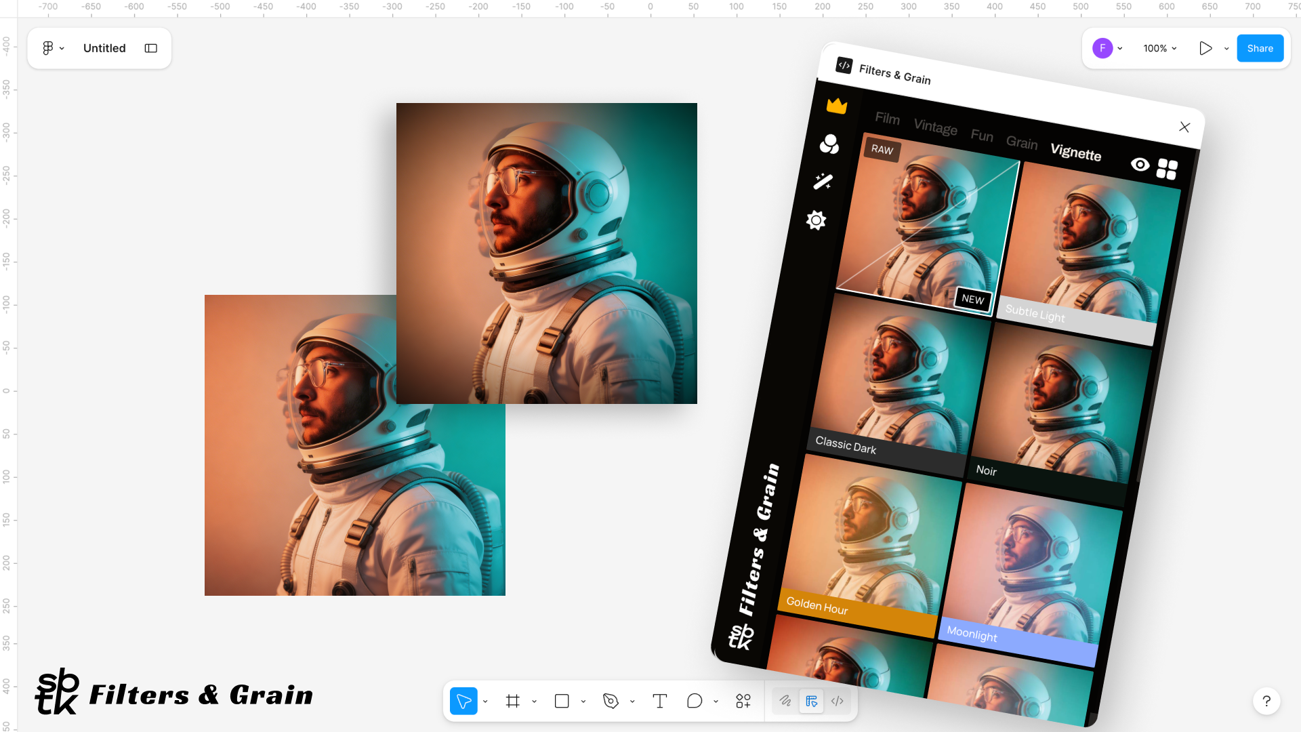1301x732 pixels.
Task: Expand the shape tools chevron
Action: [x=583, y=701]
